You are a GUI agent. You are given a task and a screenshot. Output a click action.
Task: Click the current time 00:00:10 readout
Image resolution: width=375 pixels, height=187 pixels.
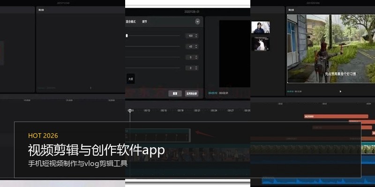(x=213, y=93)
